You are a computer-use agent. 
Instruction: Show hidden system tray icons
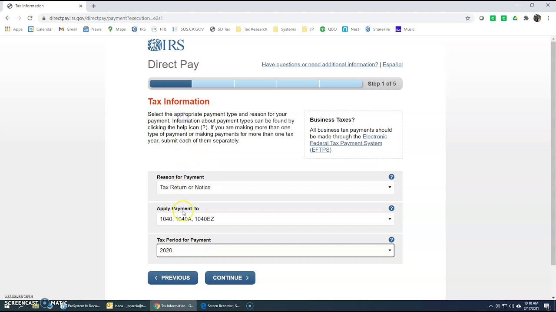[x=491, y=306]
